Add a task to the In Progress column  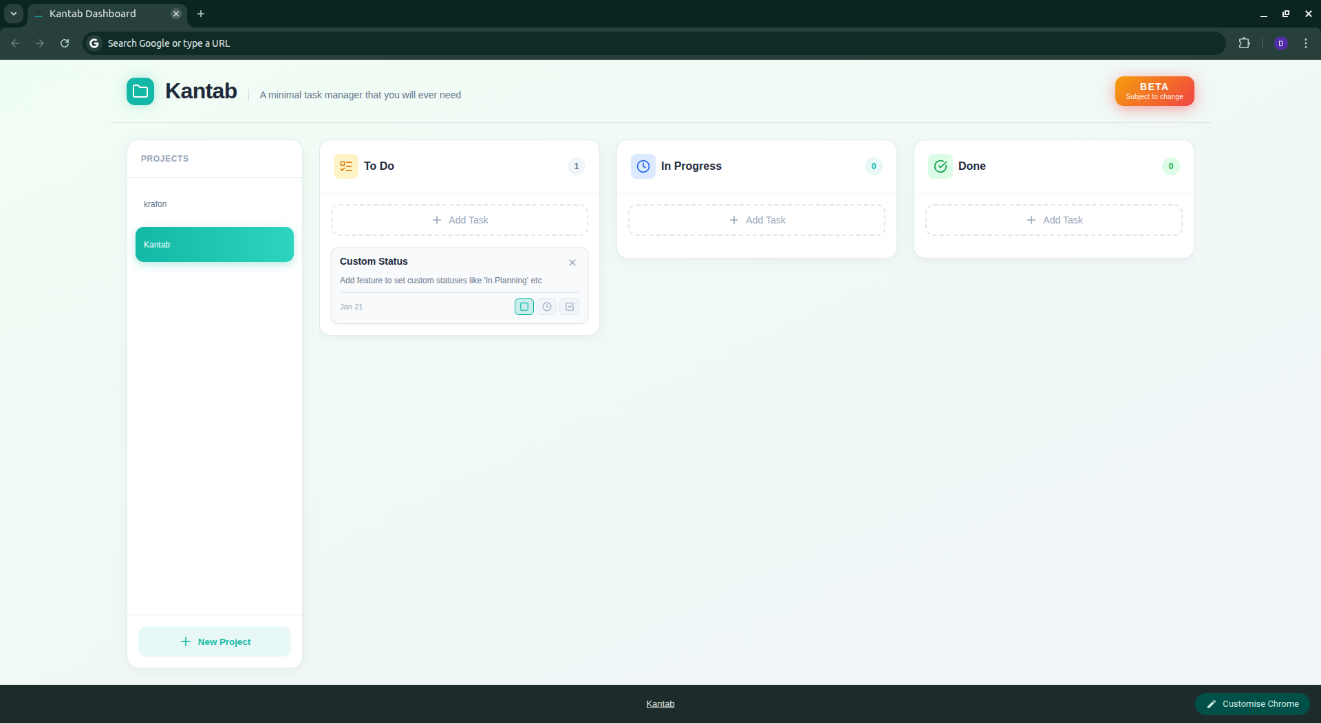(756, 219)
